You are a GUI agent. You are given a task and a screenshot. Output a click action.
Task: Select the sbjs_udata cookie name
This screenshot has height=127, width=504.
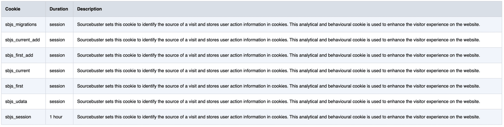16,101
